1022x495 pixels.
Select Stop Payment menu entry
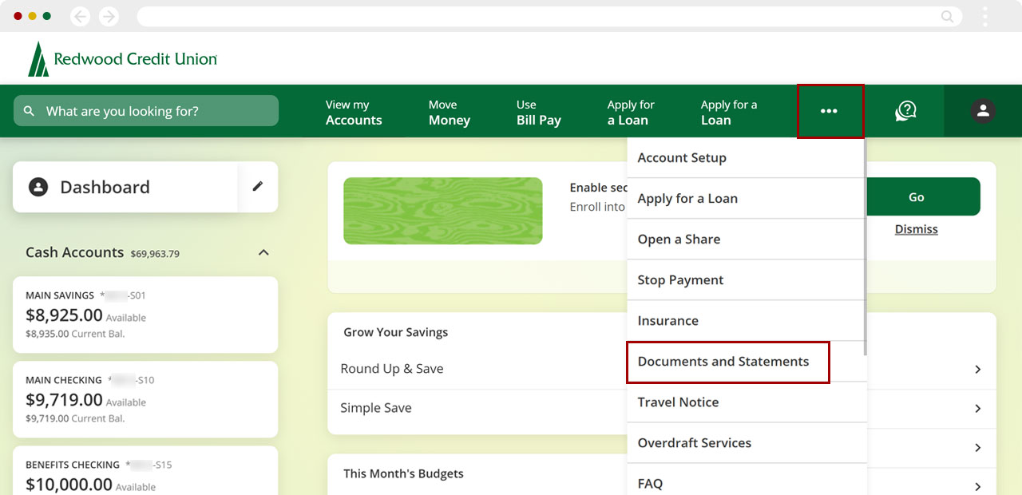coord(746,279)
